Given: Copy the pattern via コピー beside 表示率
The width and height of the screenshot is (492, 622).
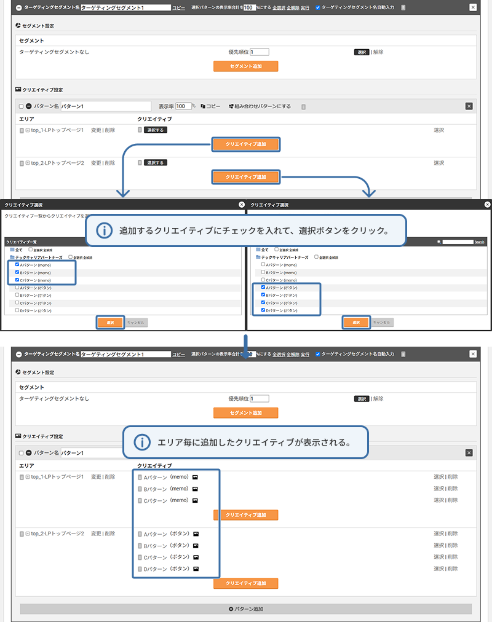Looking at the screenshot, I should coord(210,106).
